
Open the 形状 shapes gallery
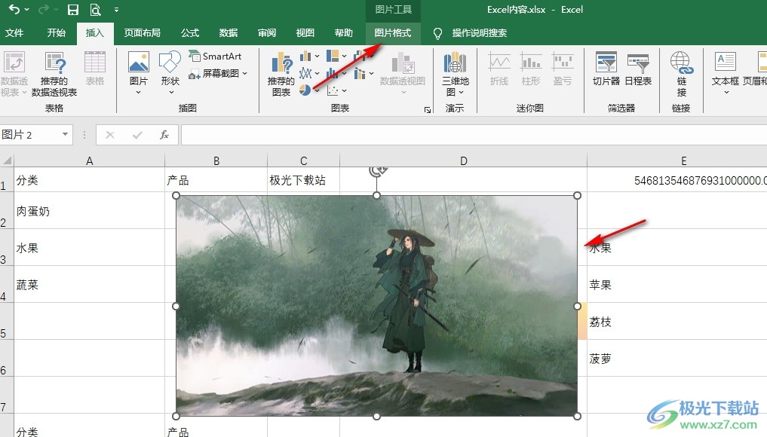coord(170,73)
